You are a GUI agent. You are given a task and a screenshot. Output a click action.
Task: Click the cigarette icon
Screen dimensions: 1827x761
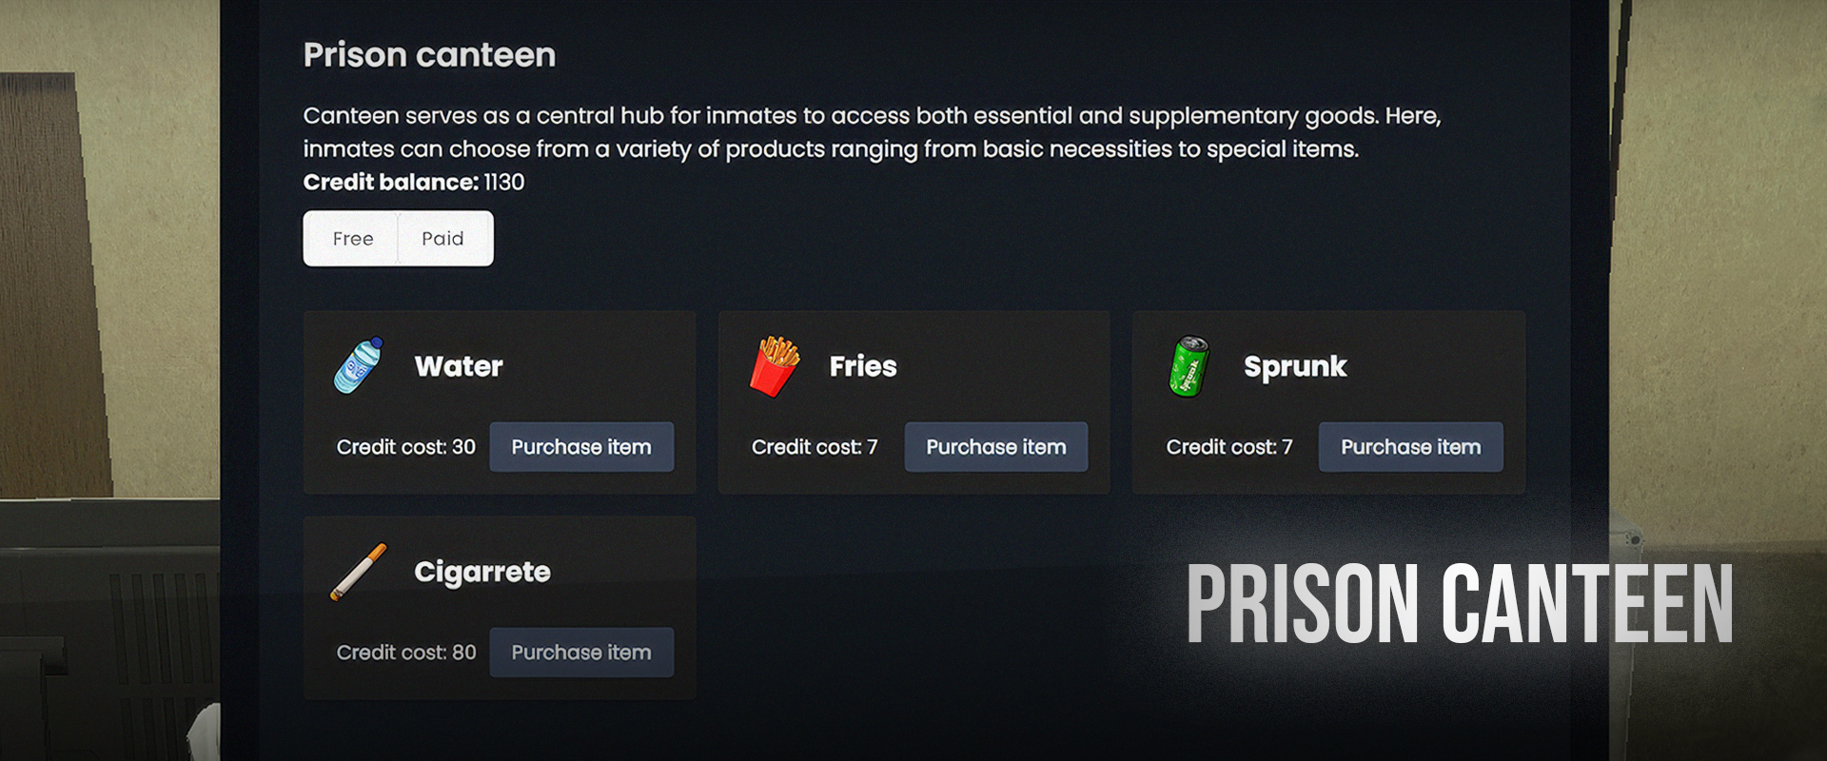(359, 572)
